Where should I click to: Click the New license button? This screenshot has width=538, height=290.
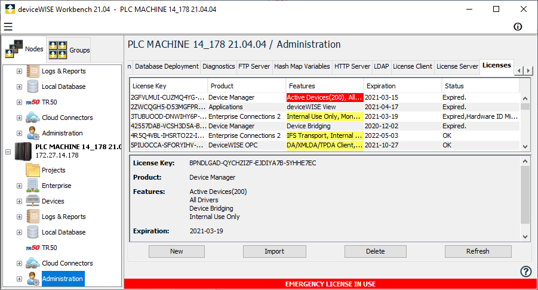177,251
